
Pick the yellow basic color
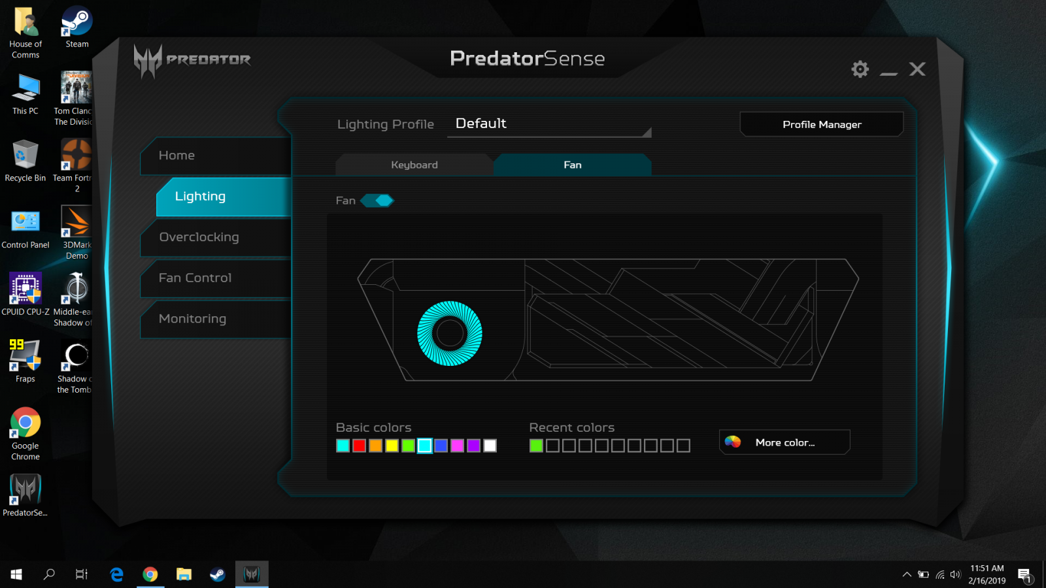tap(392, 446)
